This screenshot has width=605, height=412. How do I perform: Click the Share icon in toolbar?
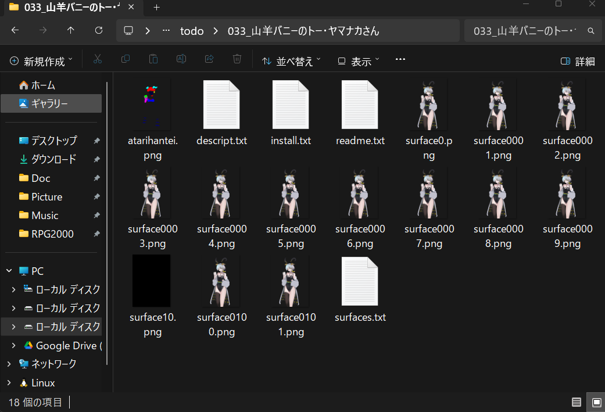click(x=209, y=60)
